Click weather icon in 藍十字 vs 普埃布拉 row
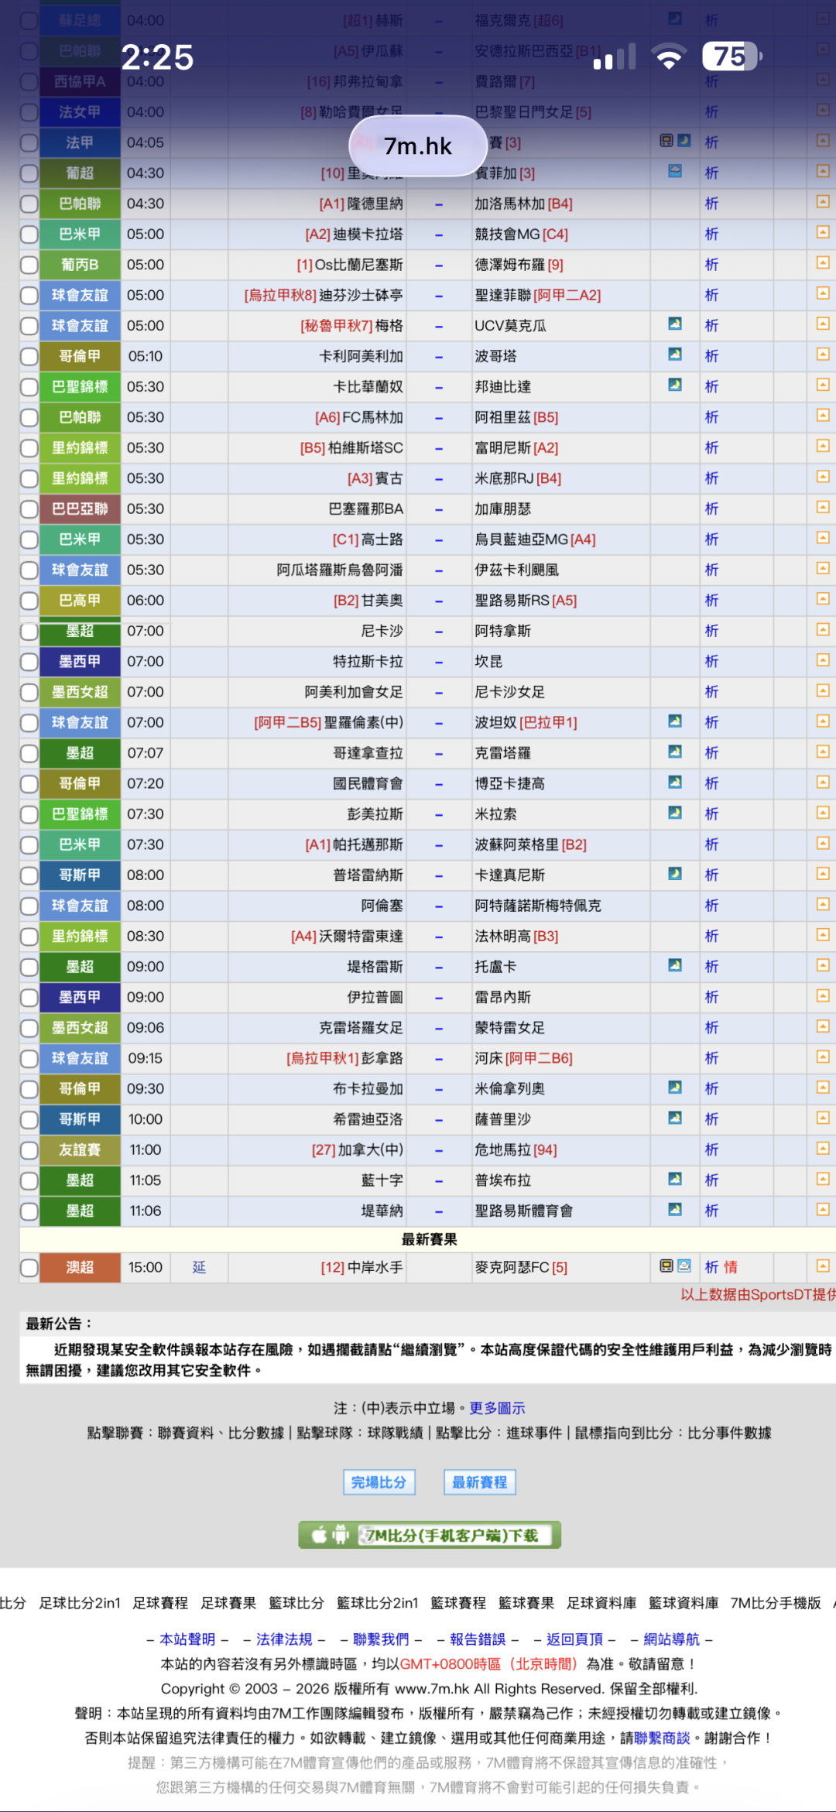This screenshot has width=836, height=1812. point(675,1179)
